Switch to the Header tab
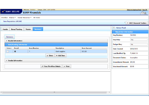Viewport: 149px width, 105px height. pyautogui.click(x=5, y=29)
